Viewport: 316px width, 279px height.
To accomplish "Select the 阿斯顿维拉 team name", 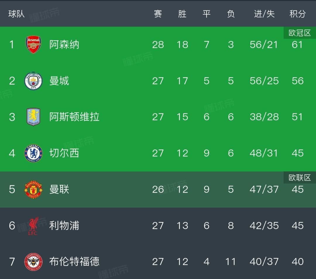I will point(74,117).
